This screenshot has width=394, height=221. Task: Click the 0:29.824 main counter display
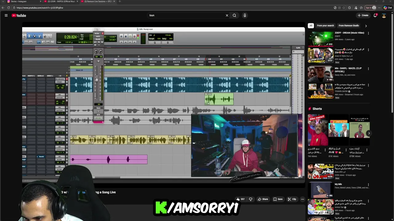tap(70, 37)
